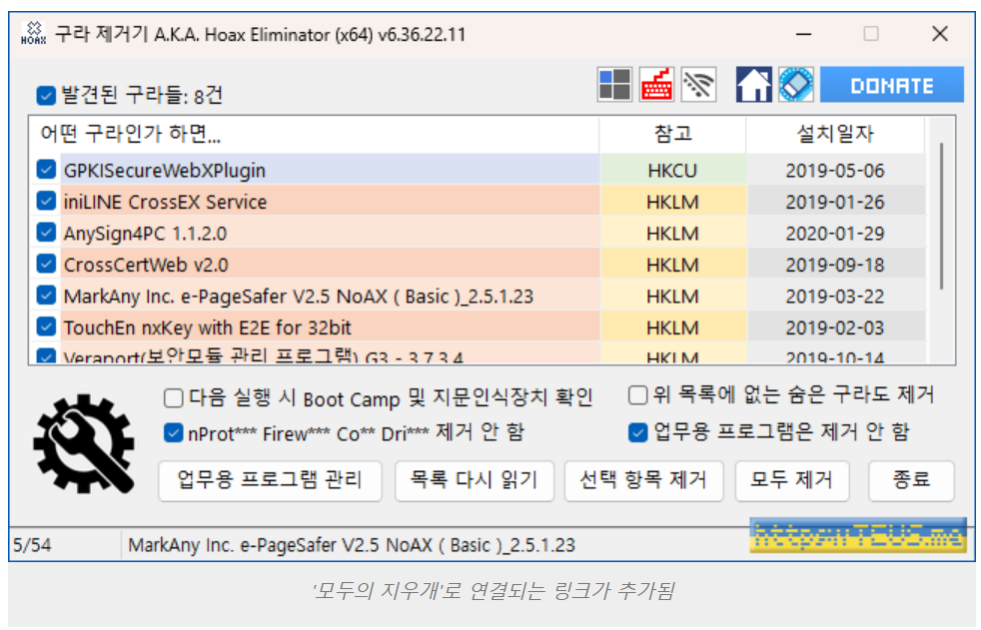Sort by the 참고 column header
The height and width of the screenshot is (630, 981).
tap(672, 134)
